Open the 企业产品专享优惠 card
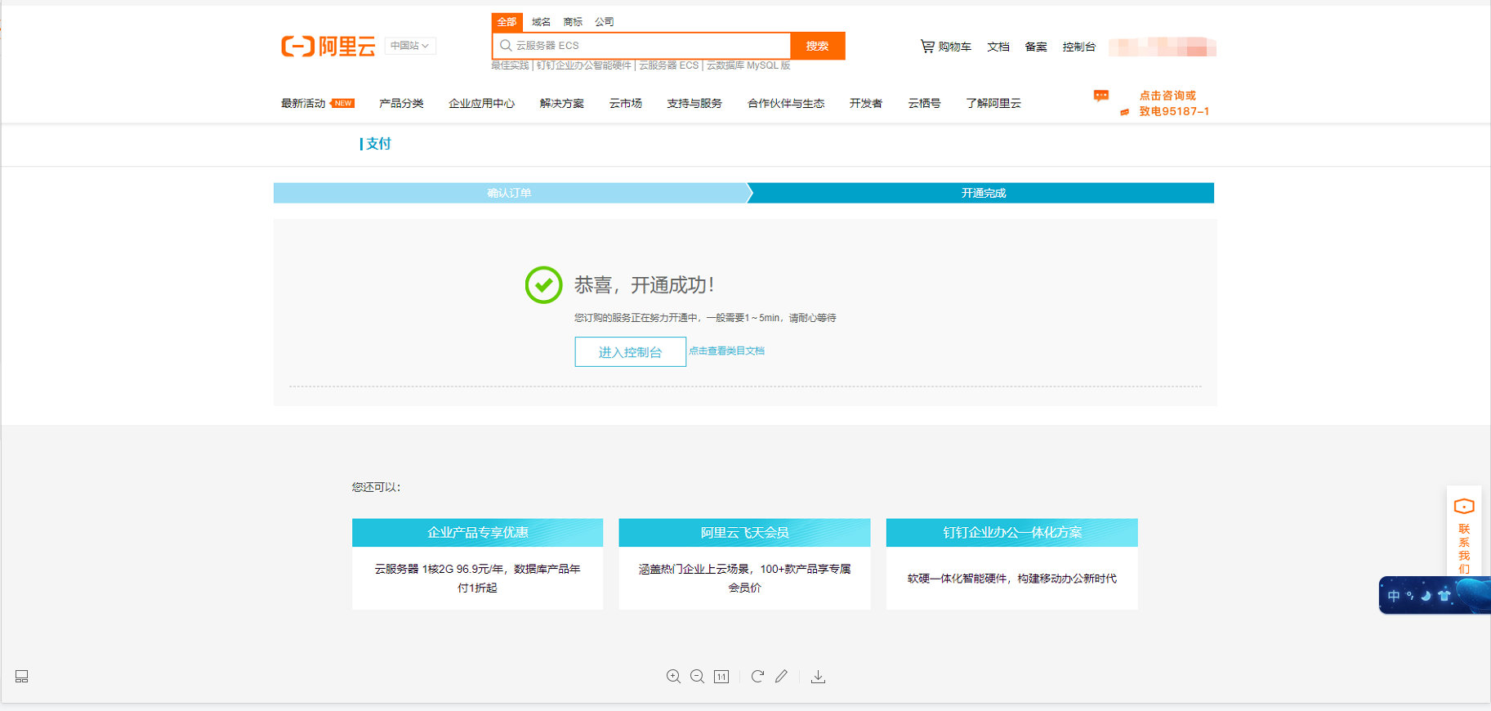 [477, 564]
